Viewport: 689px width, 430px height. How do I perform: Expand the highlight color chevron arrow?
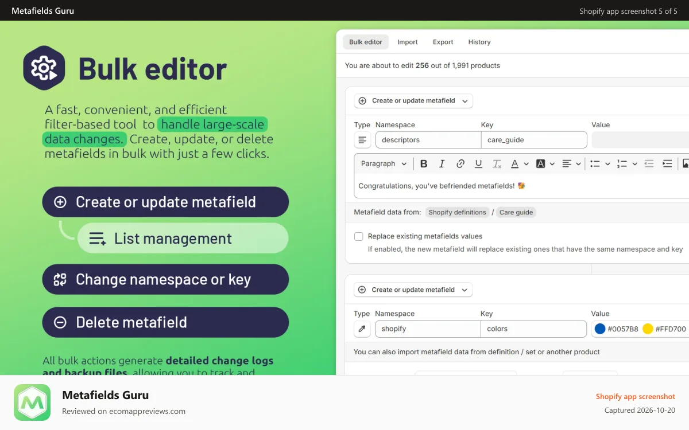pyautogui.click(x=552, y=164)
